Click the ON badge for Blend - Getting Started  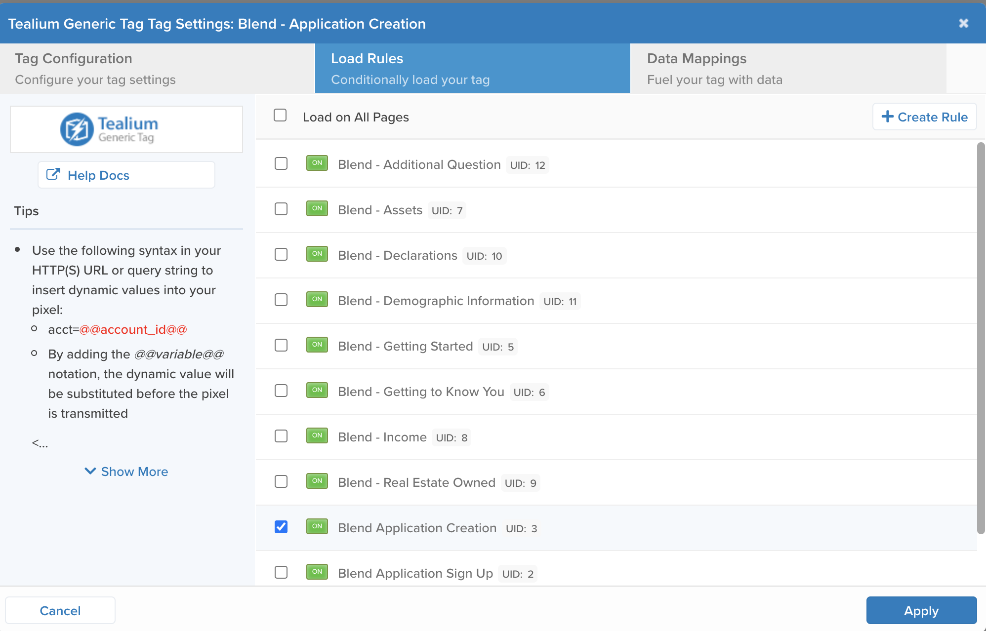317,345
